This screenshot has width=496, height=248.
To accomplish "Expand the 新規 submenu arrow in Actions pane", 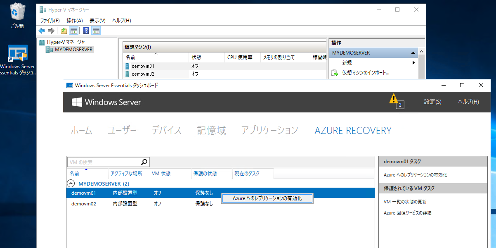I will [x=413, y=63].
